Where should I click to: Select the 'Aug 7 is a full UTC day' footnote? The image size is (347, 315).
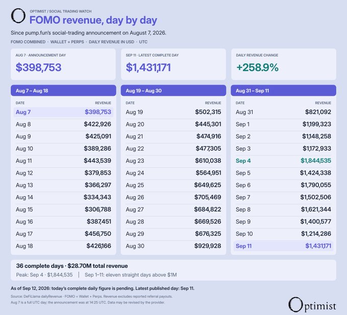tap(88, 302)
